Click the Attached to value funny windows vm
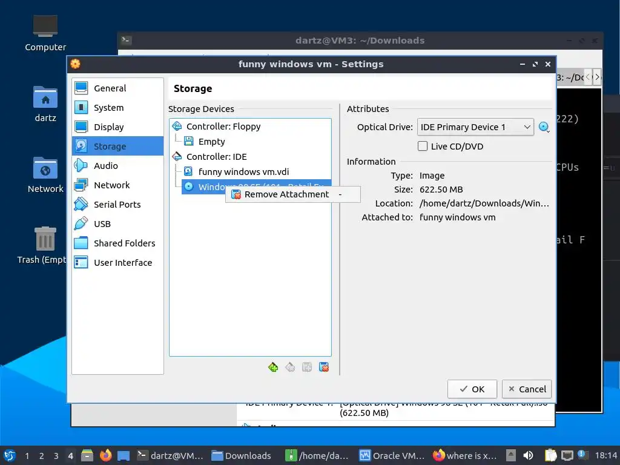Screen dimensions: 620x465 457,217
